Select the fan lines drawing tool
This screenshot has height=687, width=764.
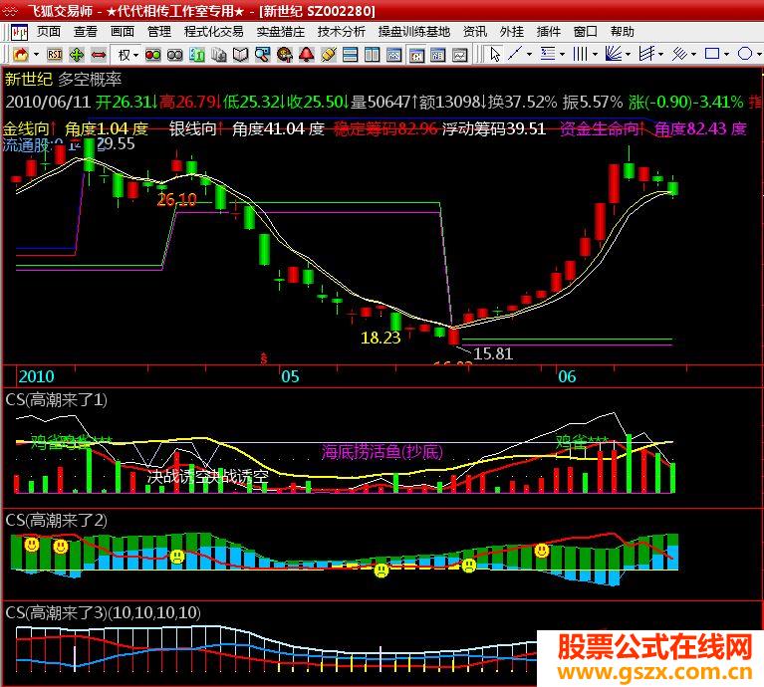coord(613,54)
